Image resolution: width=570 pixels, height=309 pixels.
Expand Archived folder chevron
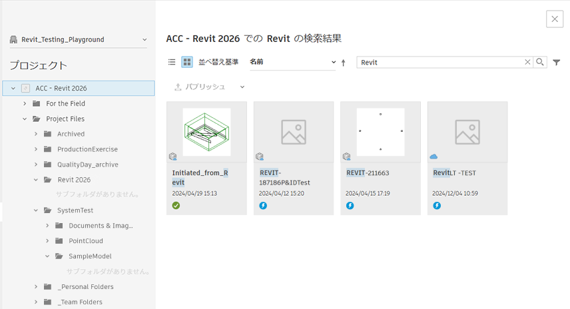click(36, 134)
